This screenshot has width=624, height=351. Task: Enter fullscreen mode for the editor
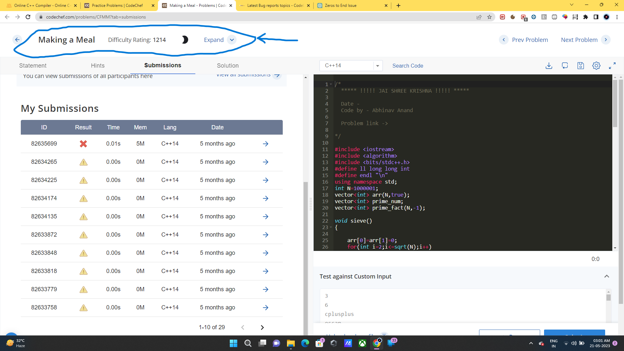coord(612,66)
